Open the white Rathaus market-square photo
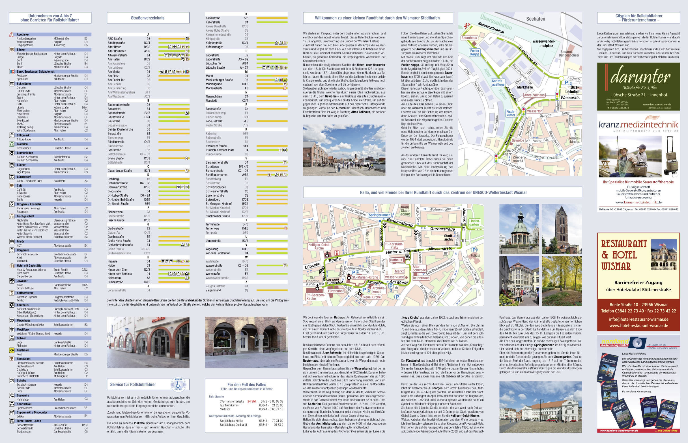The height and width of the screenshot is (443, 688). pyautogui.click(x=540, y=407)
